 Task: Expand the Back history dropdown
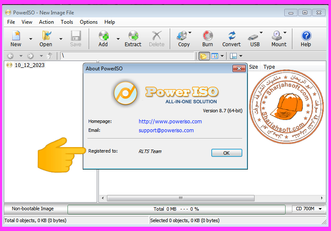coord(21,56)
